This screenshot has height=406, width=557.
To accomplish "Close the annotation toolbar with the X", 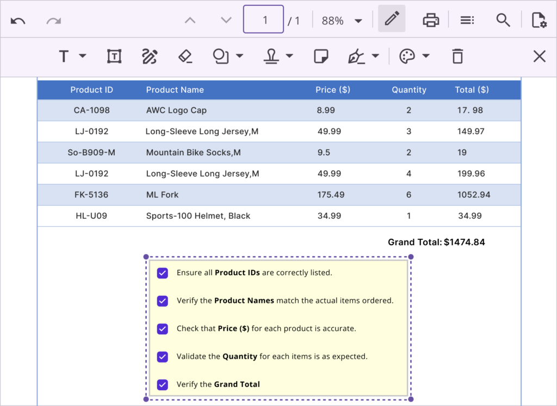I will [x=539, y=56].
